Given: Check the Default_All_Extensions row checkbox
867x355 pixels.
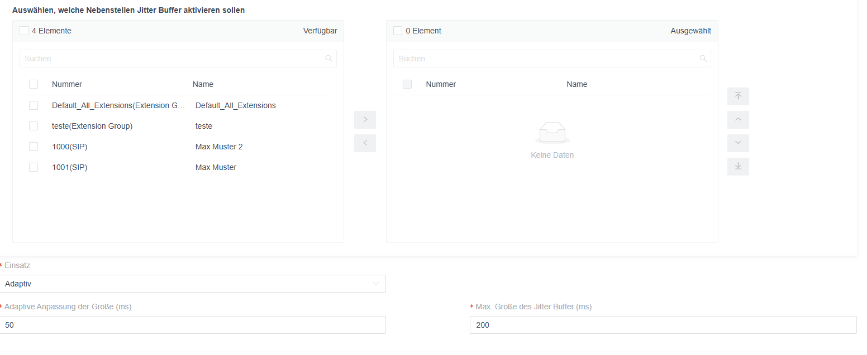Looking at the screenshot, I should 34,105.
